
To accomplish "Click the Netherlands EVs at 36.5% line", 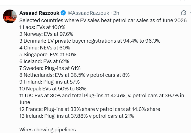I will [74, 75].
